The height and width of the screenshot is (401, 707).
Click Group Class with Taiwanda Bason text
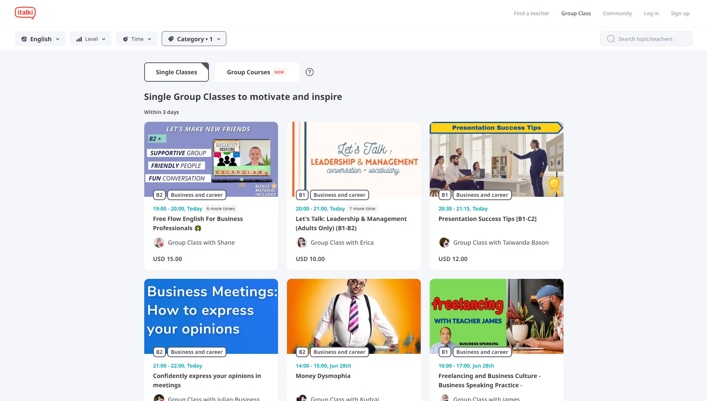pyautogui.click(x=501, y=242)
